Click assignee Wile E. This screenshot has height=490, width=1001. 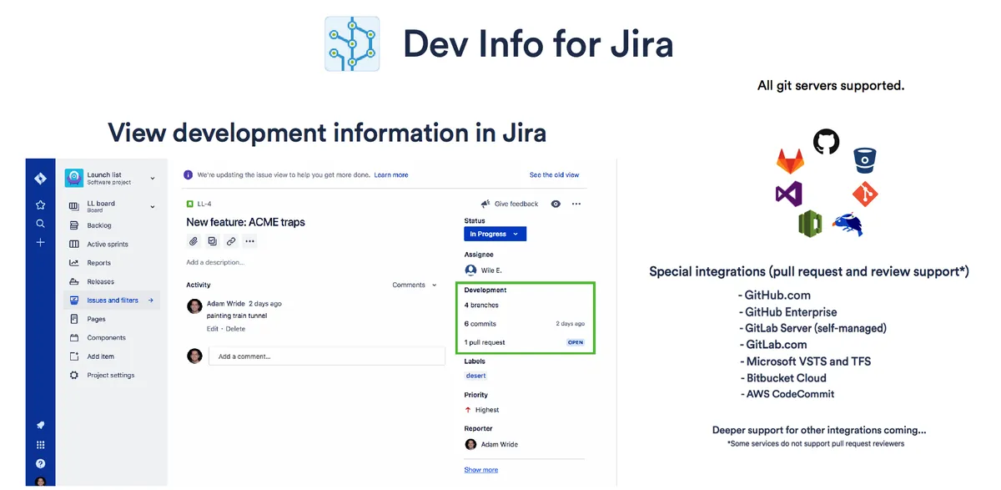tap(484, 270)
